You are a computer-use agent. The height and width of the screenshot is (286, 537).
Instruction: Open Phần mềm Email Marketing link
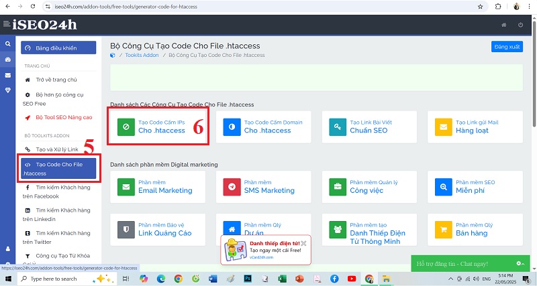[165, 187]
